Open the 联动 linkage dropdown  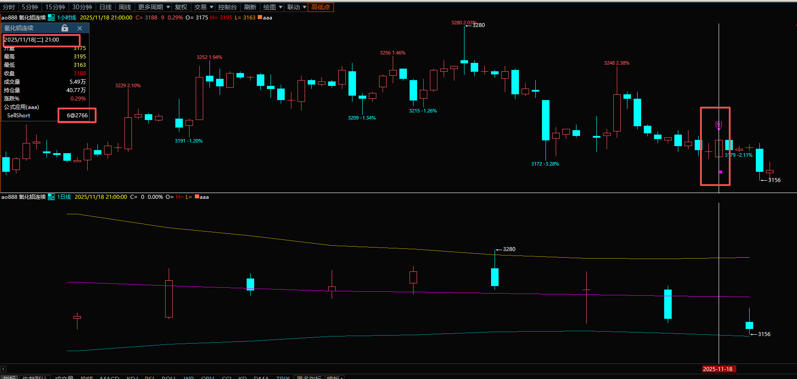click(x=297, y=7)
